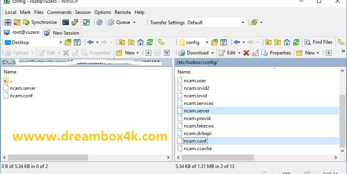Open the New Session tab
The width and height of the screenshot is (347, 174).
[62, 33]
